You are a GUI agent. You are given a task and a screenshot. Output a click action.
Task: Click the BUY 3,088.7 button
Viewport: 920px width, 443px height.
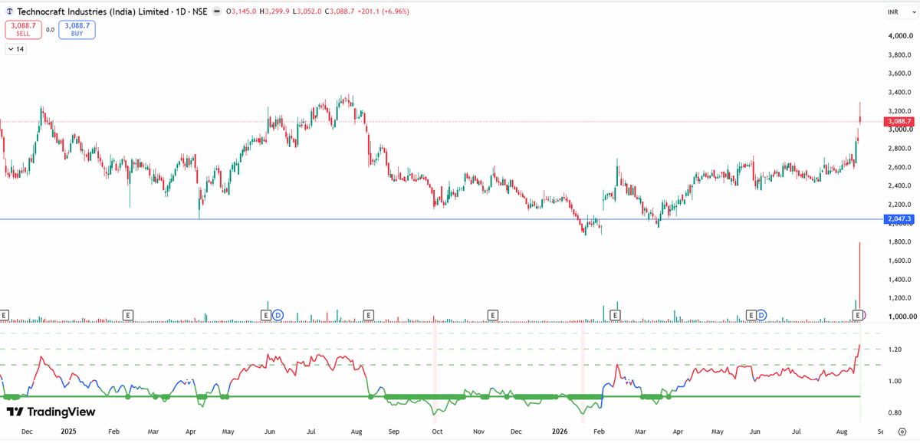click(78, 30)
